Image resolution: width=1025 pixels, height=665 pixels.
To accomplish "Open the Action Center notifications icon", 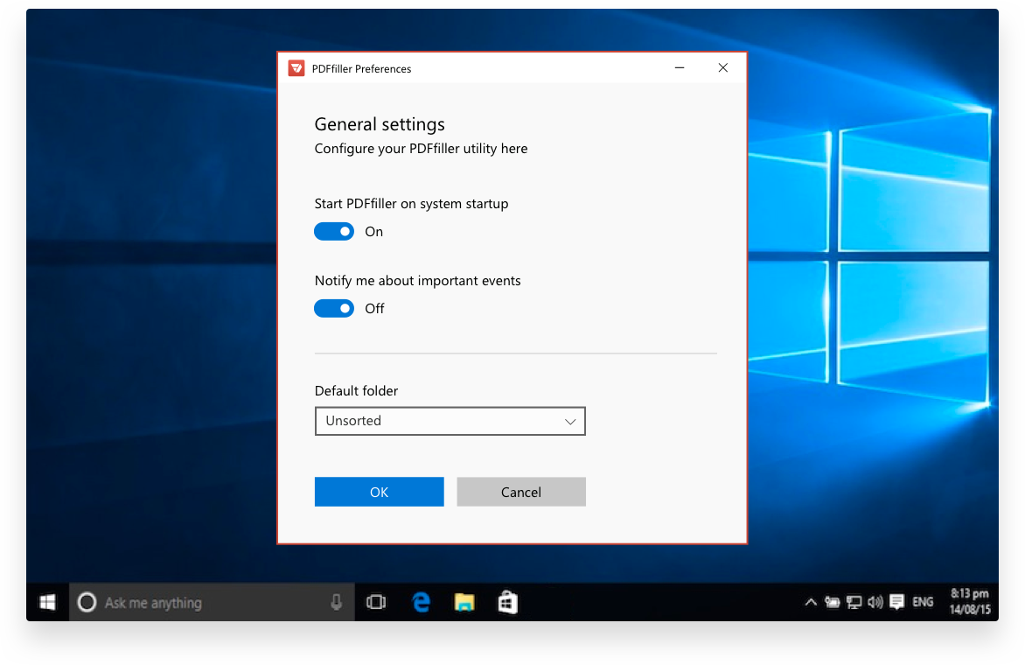I will [x=897, y=602].
